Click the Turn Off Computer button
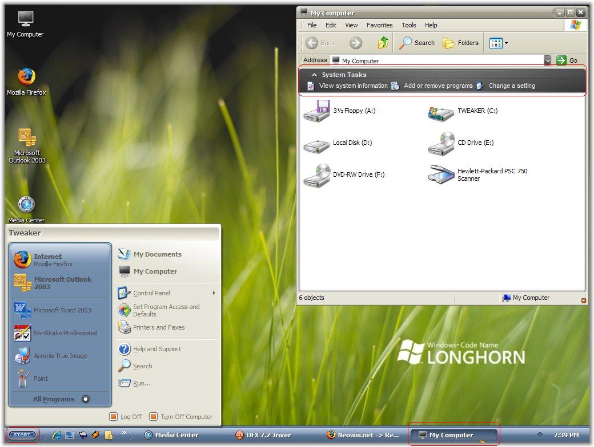The height and width of the screenshot is (447, 594). 180,417
